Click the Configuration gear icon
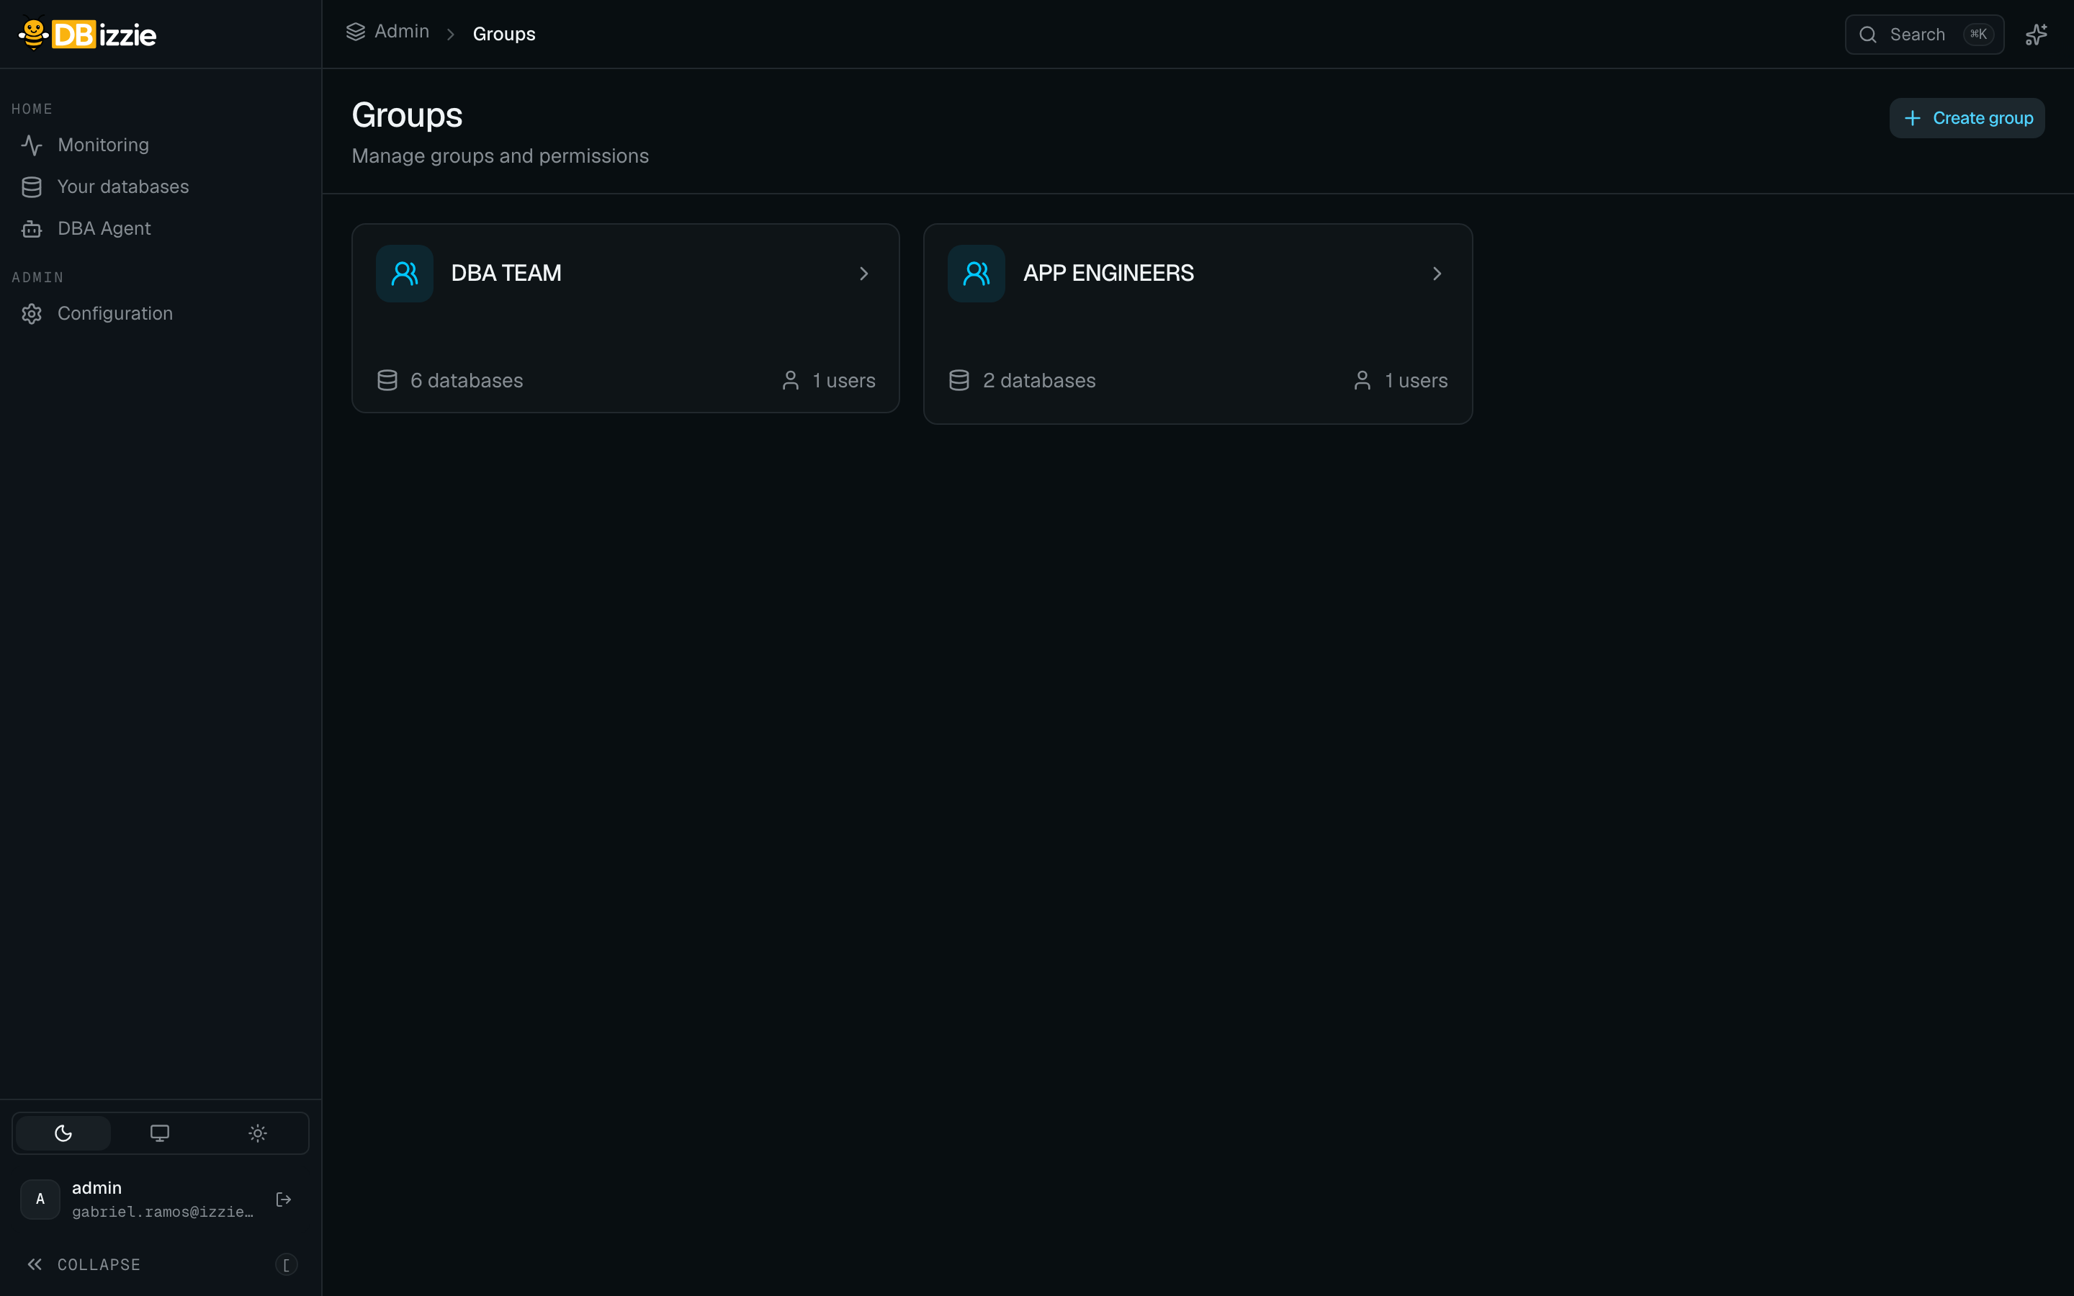Viewport: 2074px width, 1296px height. [32, 314]
